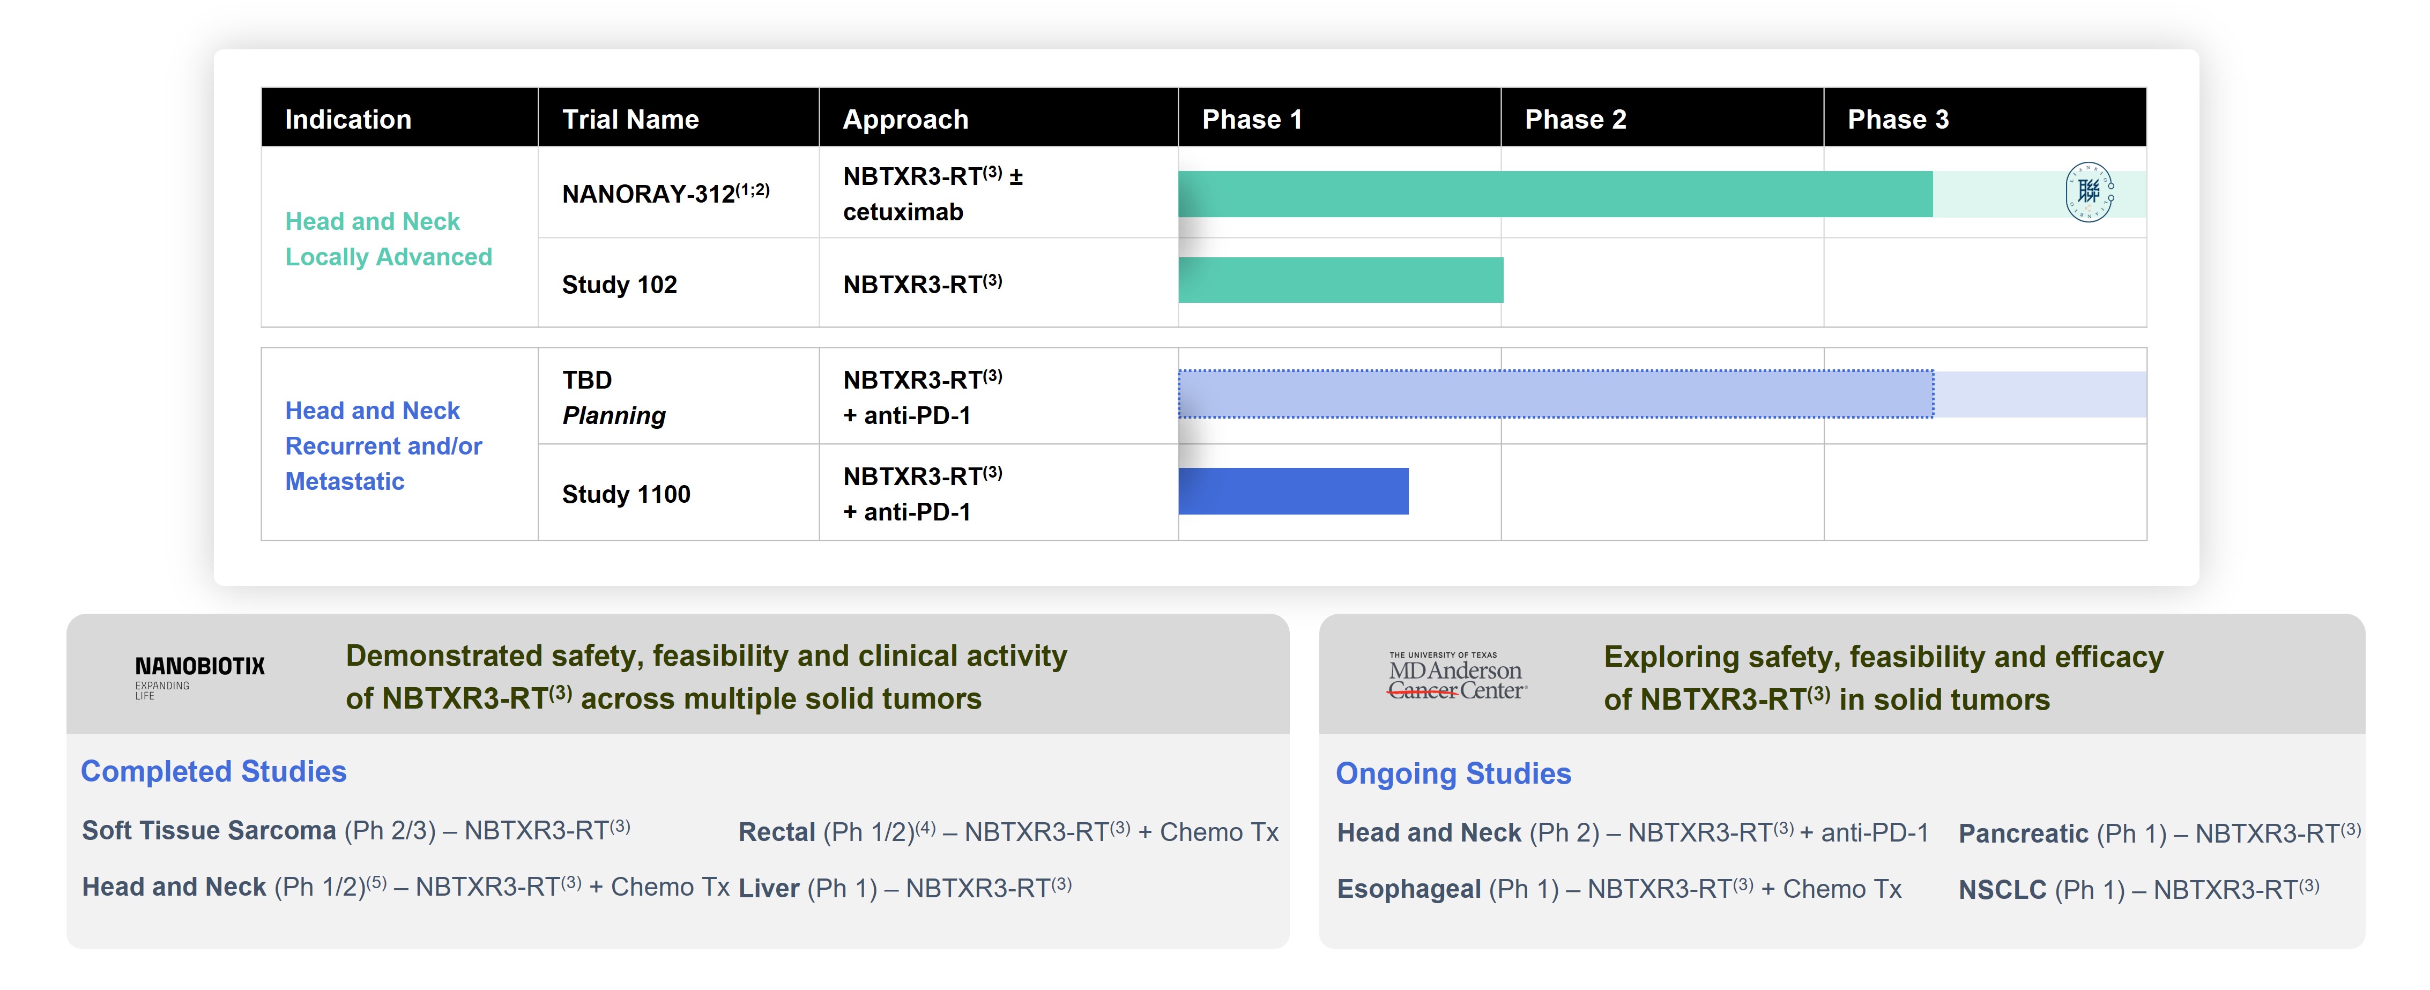2430x990 pixels.
Task: Click the green NANORAY-312 progress bar
Action: [x=1555, y=194]
